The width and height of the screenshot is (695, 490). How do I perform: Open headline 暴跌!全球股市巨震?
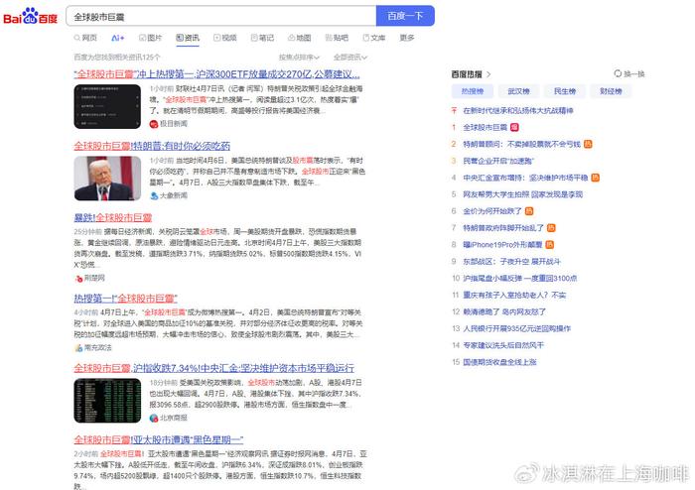click(113, 217)
